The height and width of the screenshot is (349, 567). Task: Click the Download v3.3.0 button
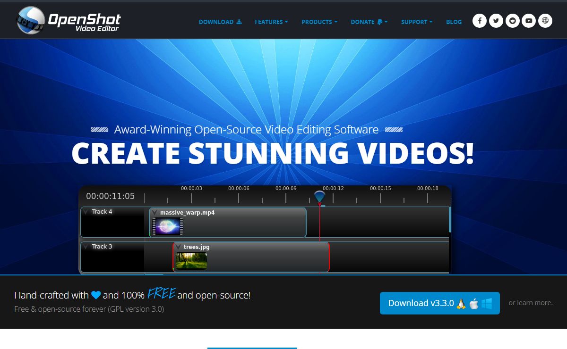tap(440, 303)
